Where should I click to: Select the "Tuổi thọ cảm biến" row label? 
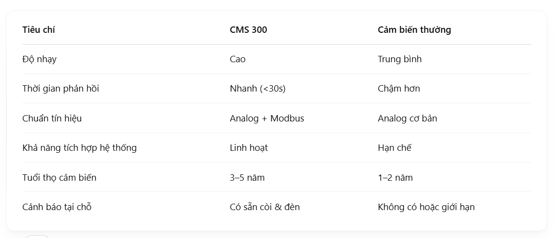click(59, 177)
